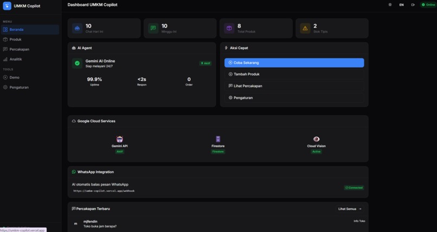Click the Aktif badge under Gemini API

[x=120, y=152]
